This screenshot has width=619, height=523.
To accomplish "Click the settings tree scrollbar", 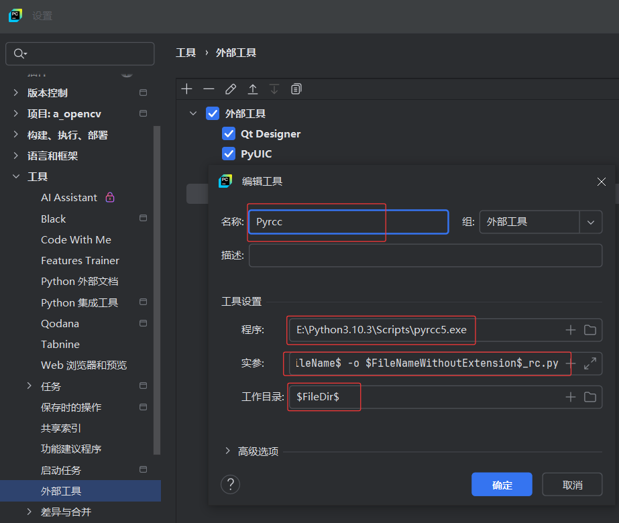I will pyautogui.click(x=157, y=290).
